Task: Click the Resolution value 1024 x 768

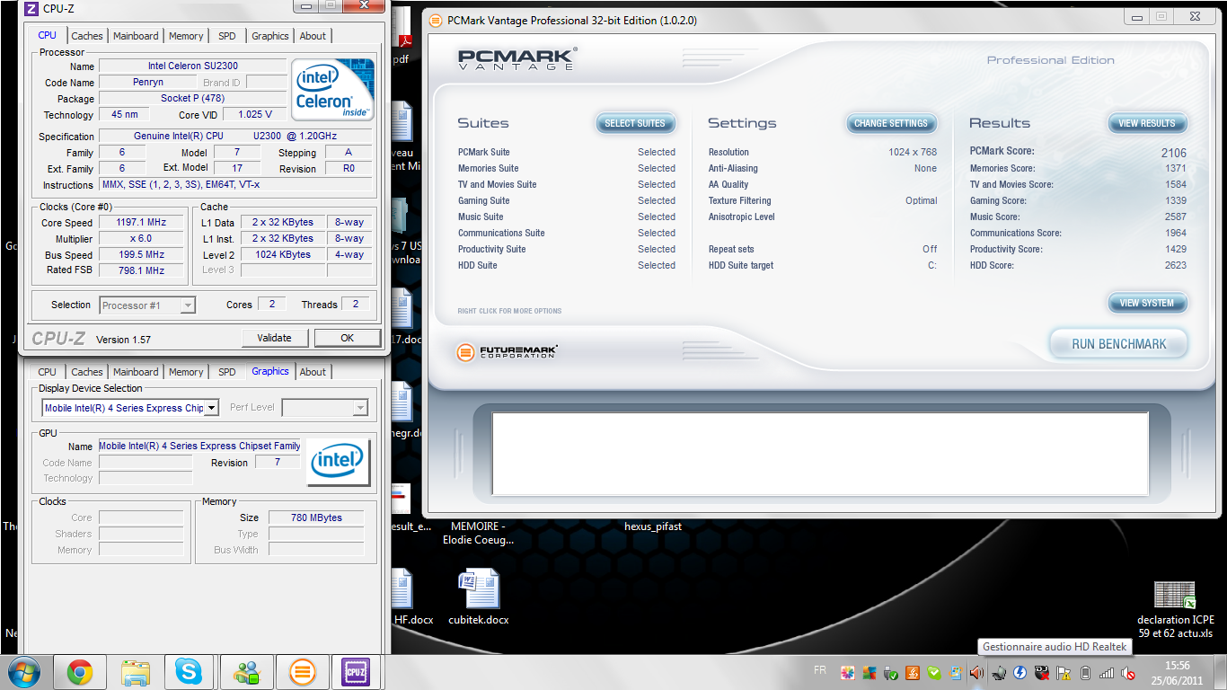Action: [913, 152]
